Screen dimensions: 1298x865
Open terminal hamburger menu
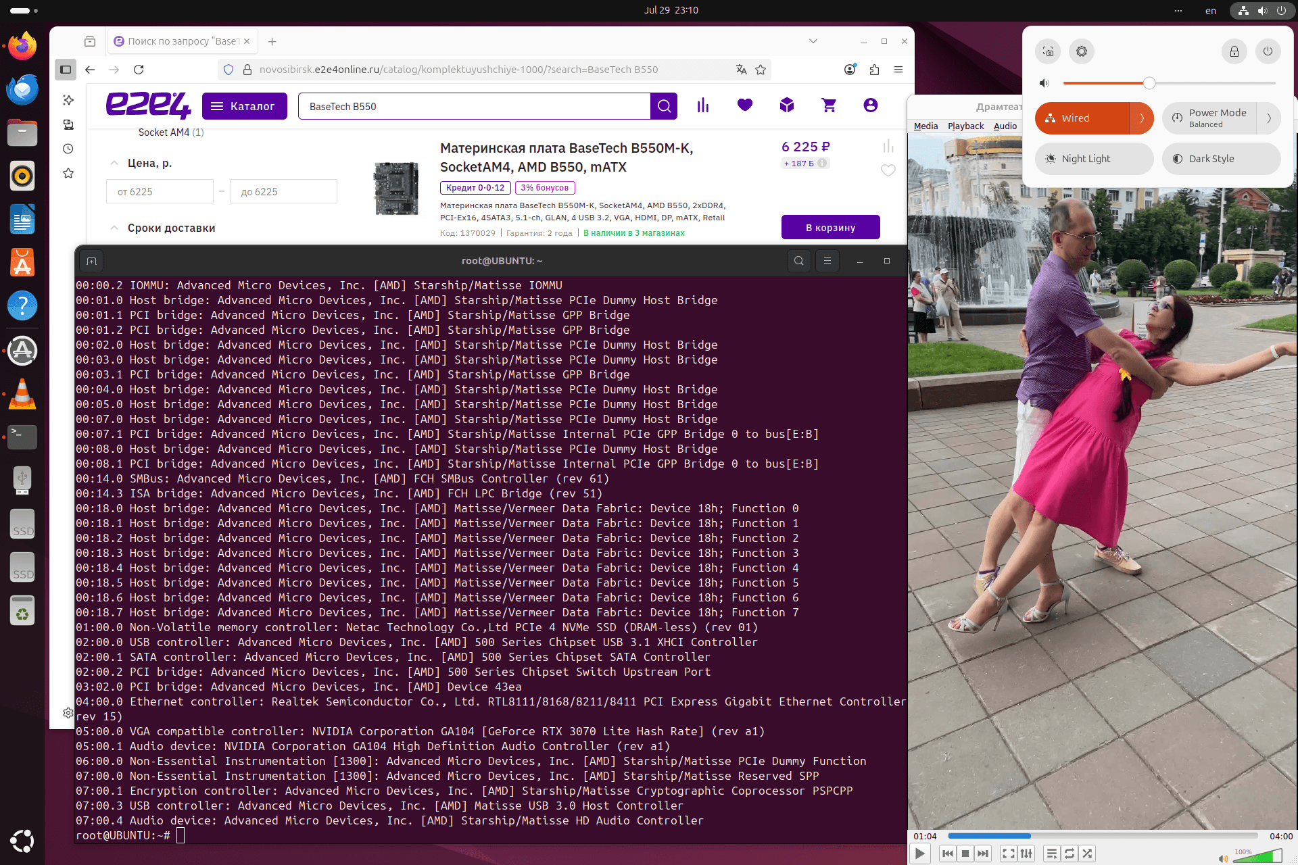tap(827, 261)
